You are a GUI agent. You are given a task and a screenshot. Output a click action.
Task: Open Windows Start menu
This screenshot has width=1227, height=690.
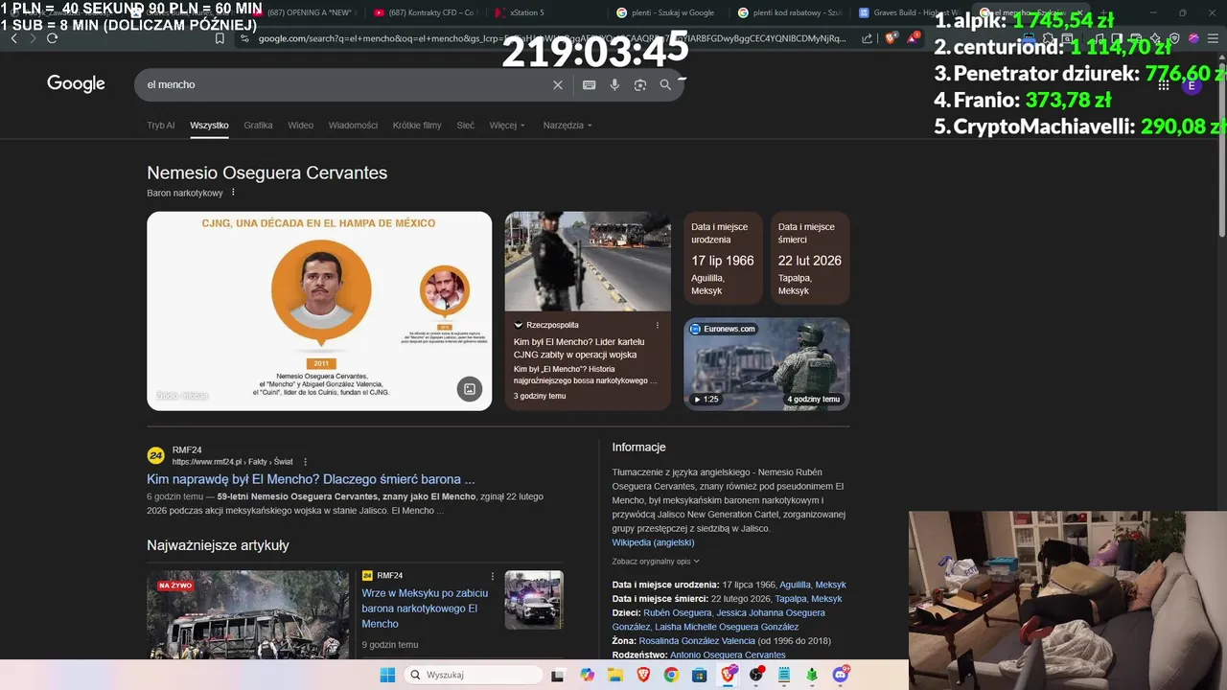[387, 675]
